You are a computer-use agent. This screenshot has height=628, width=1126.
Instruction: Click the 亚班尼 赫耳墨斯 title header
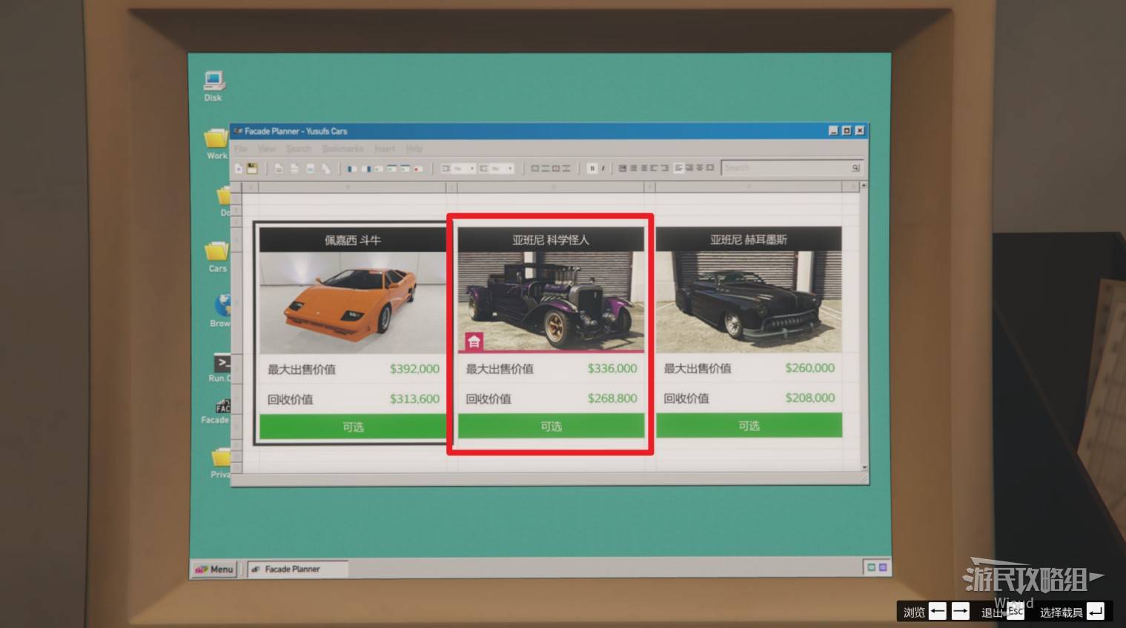(x=749, y=239)
